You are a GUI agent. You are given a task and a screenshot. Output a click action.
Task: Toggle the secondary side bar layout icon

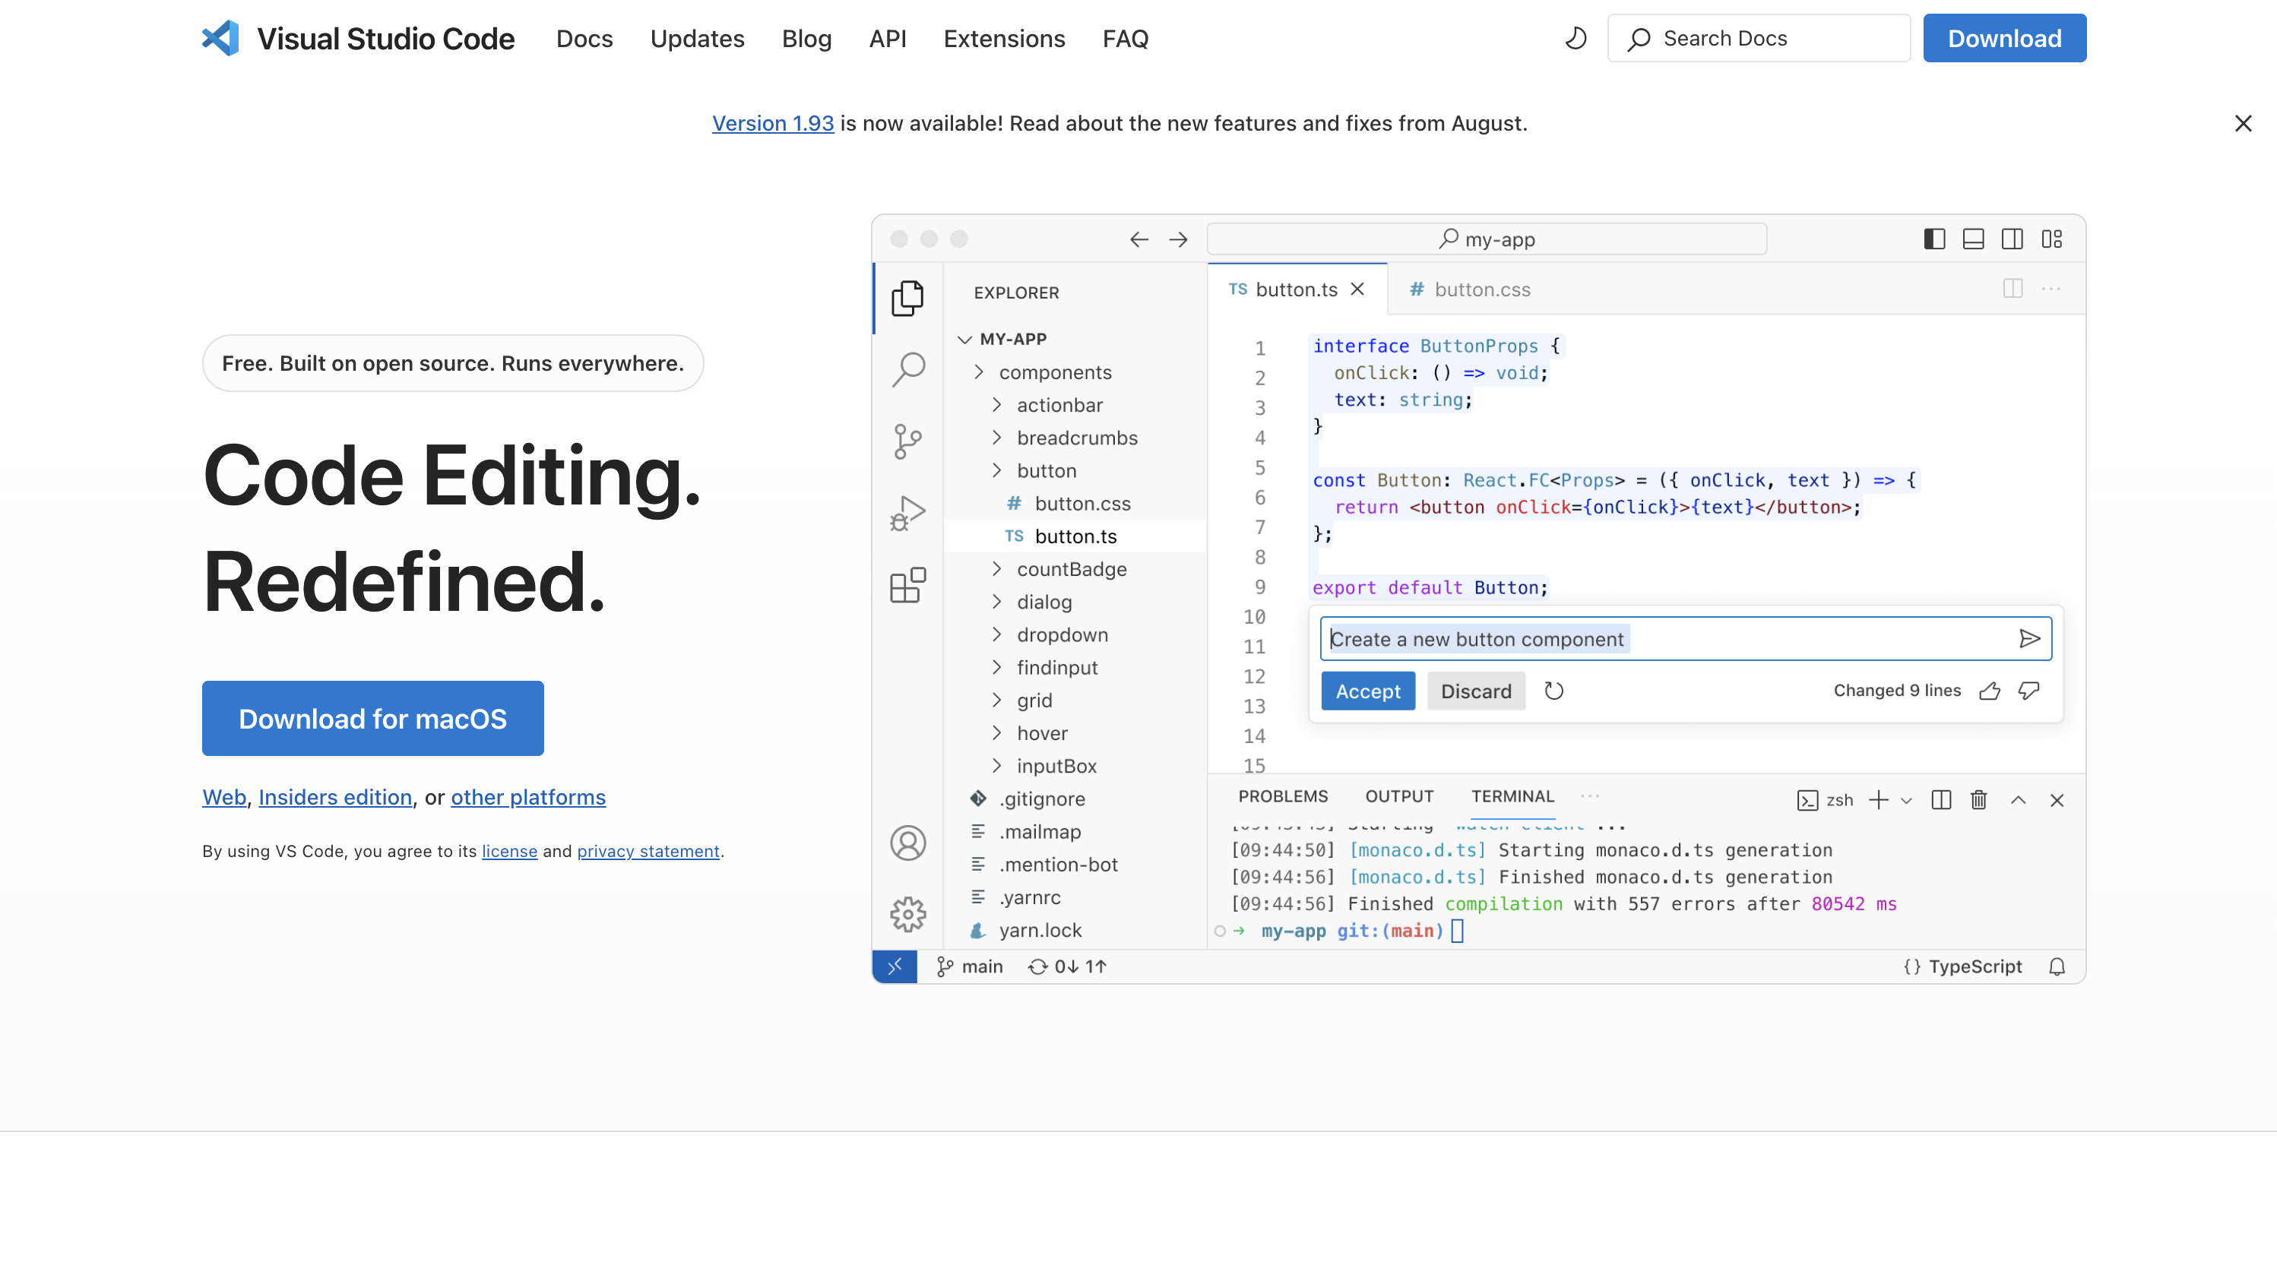(x=2012, y=239)
